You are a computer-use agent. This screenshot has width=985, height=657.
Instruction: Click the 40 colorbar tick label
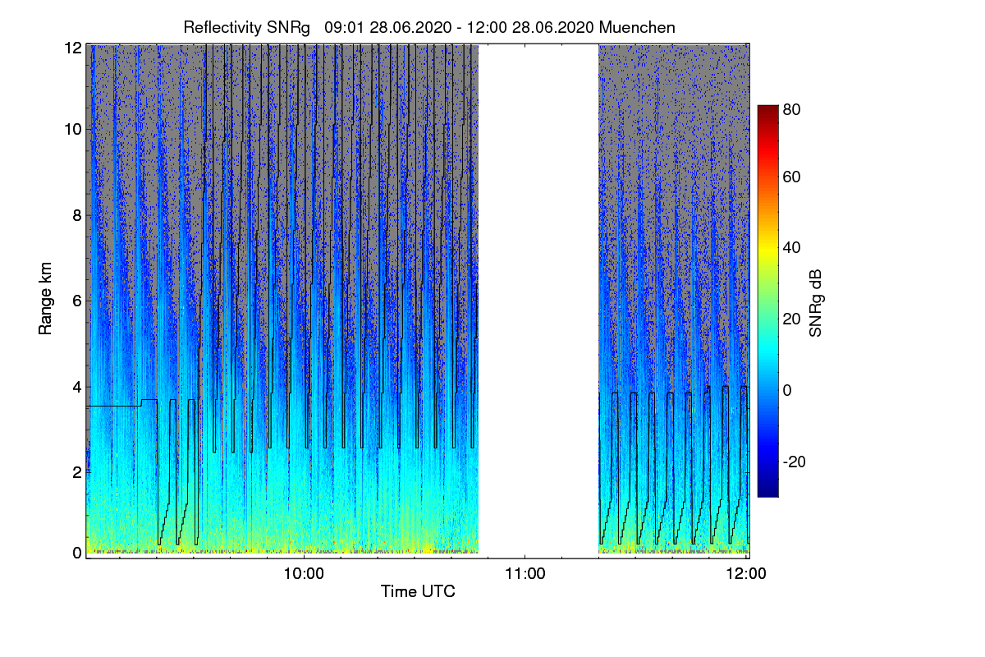(x=792, y=248)
